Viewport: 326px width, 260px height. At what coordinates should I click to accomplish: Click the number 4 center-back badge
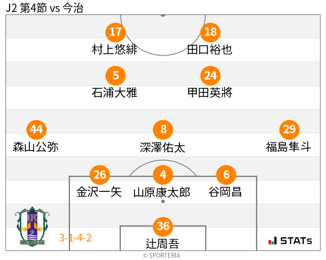163,175
